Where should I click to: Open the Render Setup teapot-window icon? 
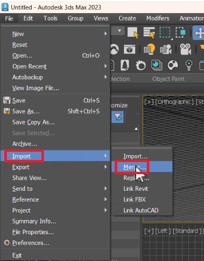(x=129, y=49)
